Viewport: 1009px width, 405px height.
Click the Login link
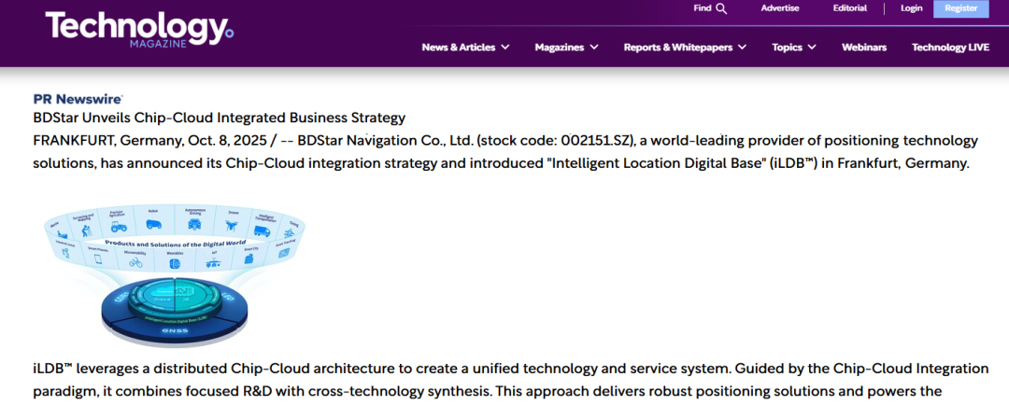click(x=911, y=8)
